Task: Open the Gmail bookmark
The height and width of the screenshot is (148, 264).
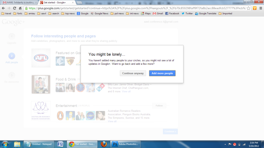Action: click(x=158, y=13)
